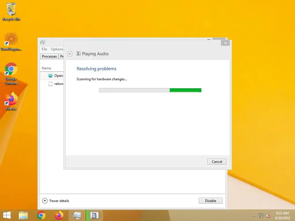Open the clock showing 9:23 AM

tap(282, 216)
